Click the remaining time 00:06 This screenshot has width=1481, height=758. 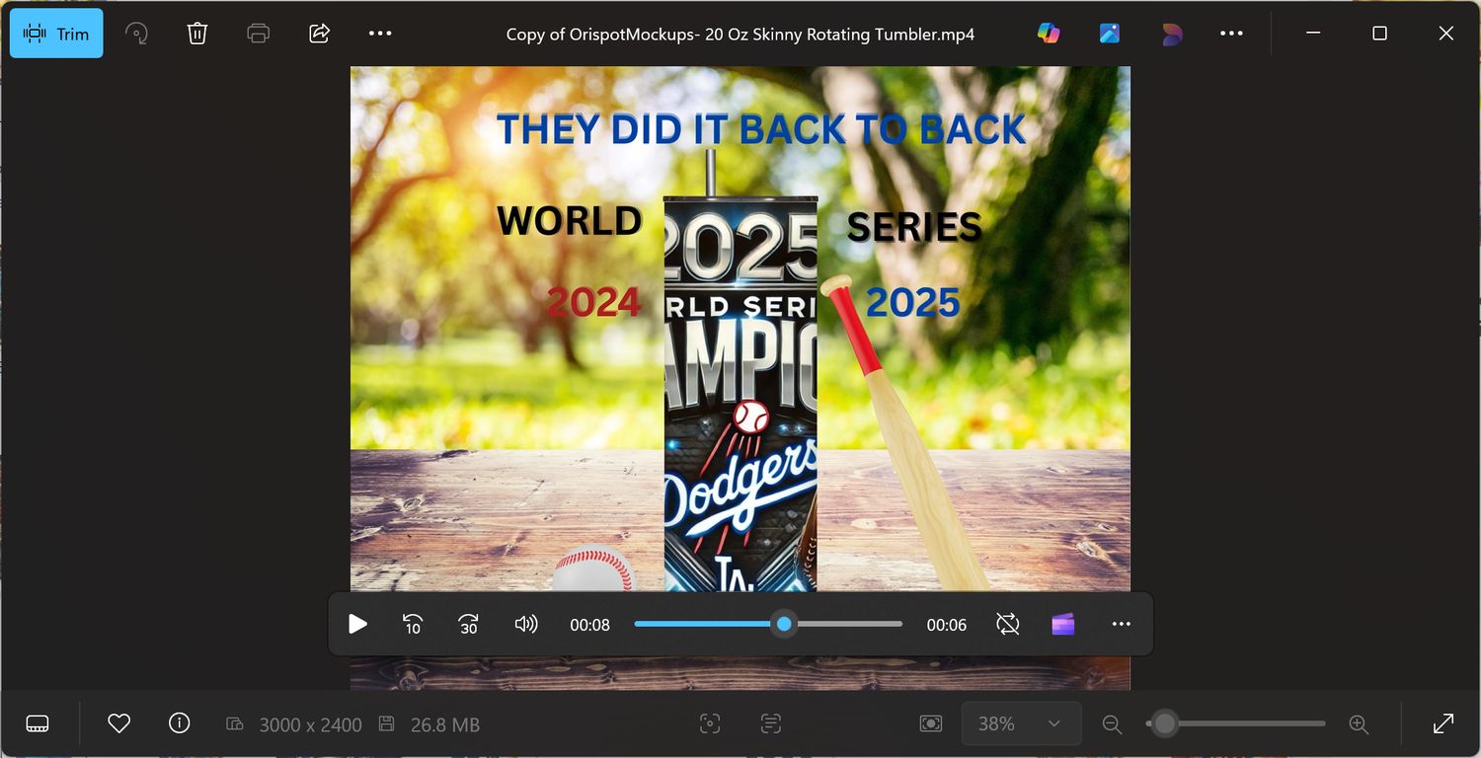coord(946,625)
